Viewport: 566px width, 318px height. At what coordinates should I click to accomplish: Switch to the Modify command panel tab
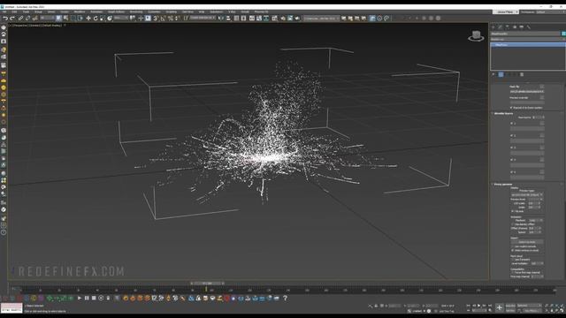coord(501,27)
